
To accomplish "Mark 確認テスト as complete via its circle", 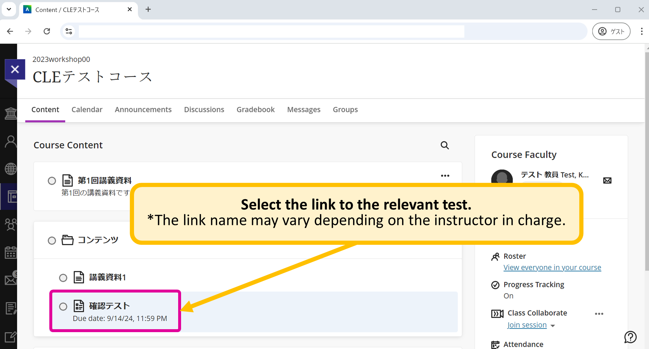I will (63, 306).
